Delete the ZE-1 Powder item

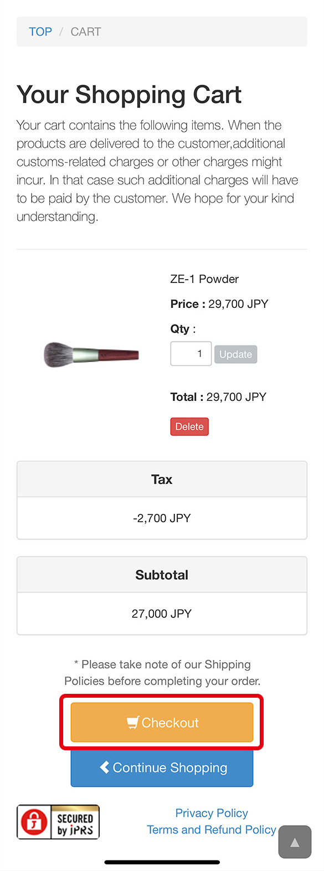pos(189,426)
